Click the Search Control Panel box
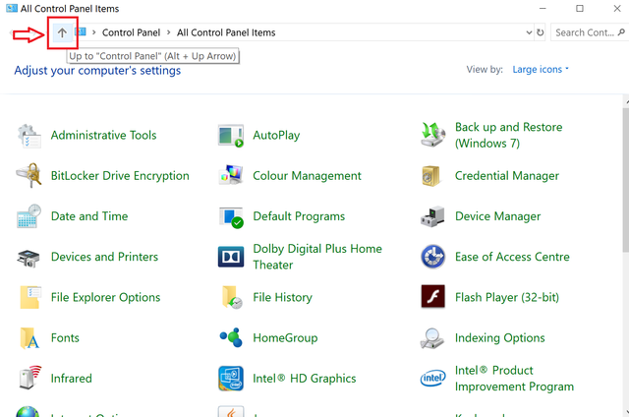Image resolution: width=629 pixels, height=417 pixels. (x=588, y=32)
